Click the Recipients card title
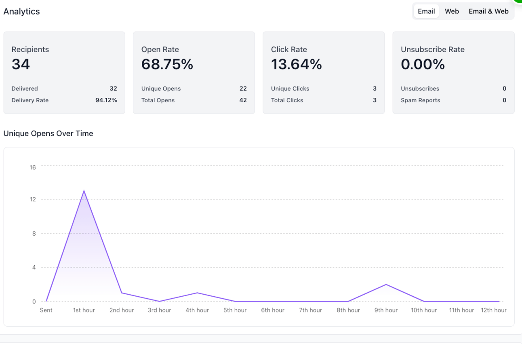 coord(30,49)
